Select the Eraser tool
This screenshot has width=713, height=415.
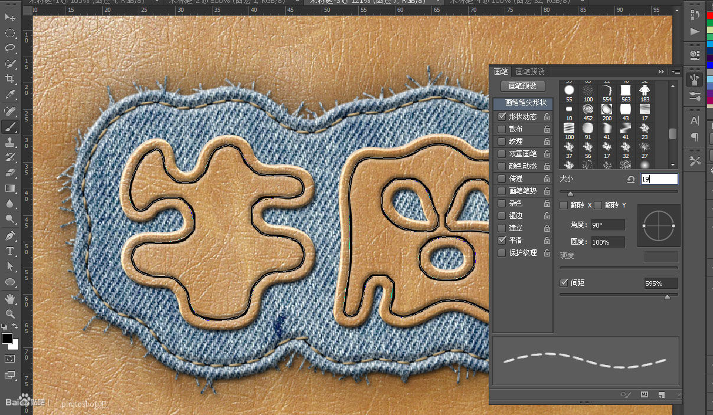10,173
